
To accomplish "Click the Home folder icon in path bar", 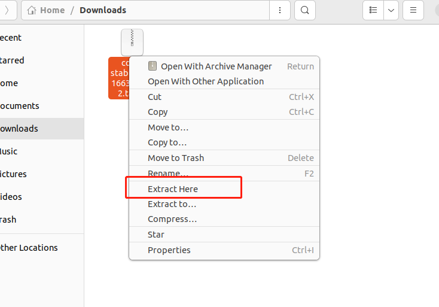I will click(32, 10).
